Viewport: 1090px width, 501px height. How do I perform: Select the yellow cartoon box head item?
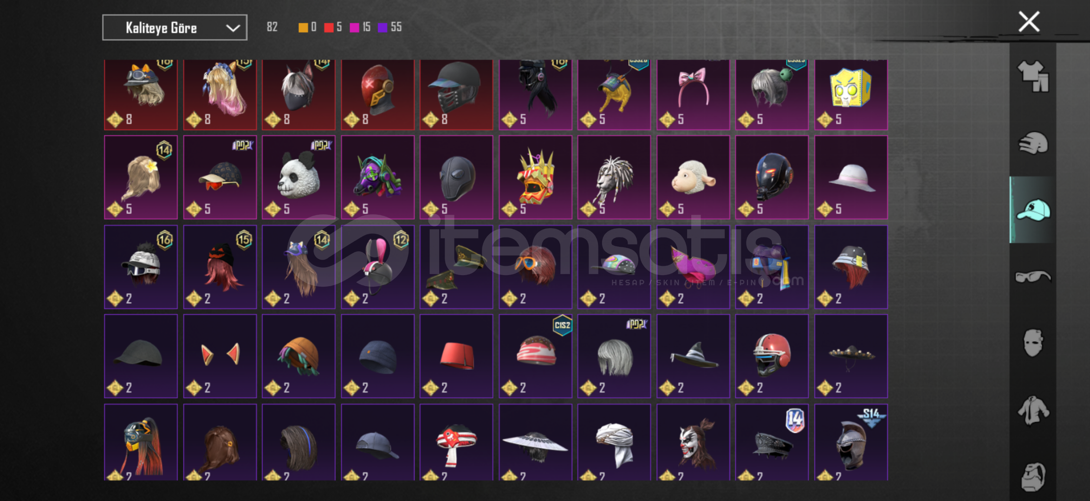[x=851, y=95]
